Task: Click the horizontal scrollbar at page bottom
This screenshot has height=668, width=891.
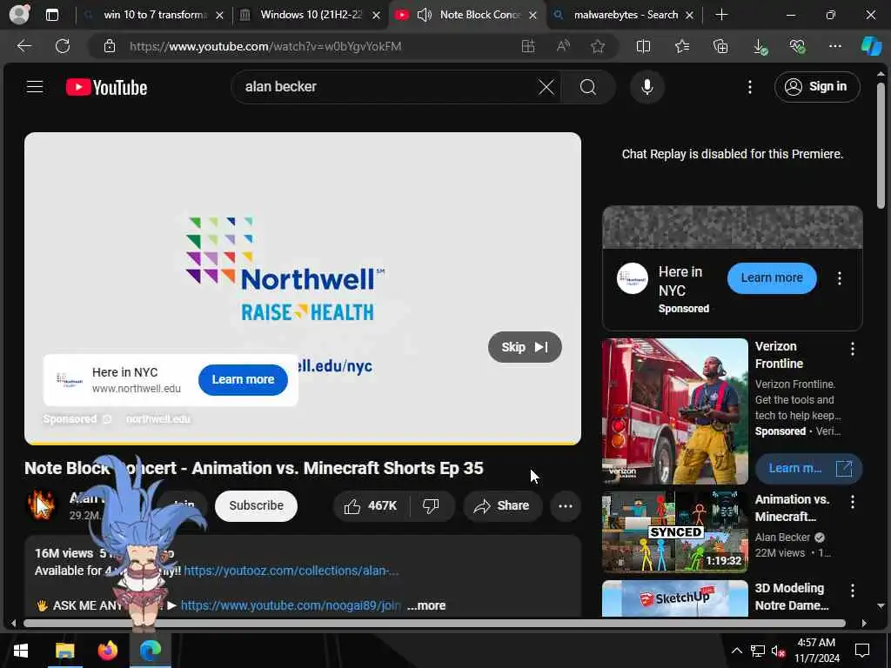Action: pos(434,623)
